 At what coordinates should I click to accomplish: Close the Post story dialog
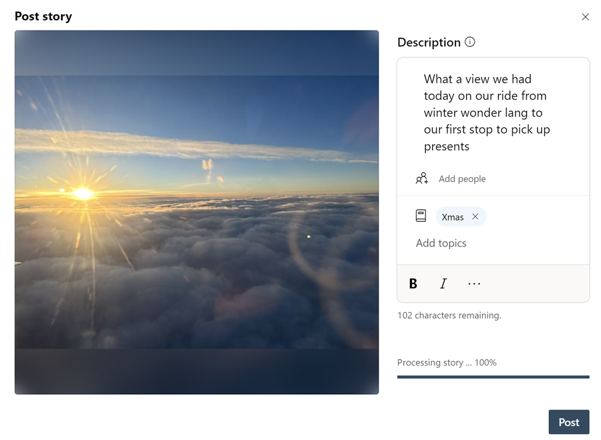pyautogui.click(x=585, y=17)
